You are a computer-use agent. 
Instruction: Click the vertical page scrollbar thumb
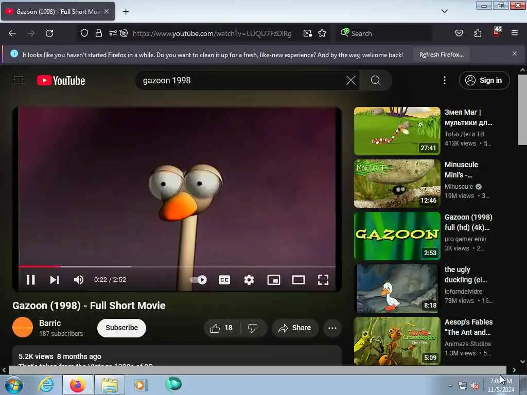[522, 110]
